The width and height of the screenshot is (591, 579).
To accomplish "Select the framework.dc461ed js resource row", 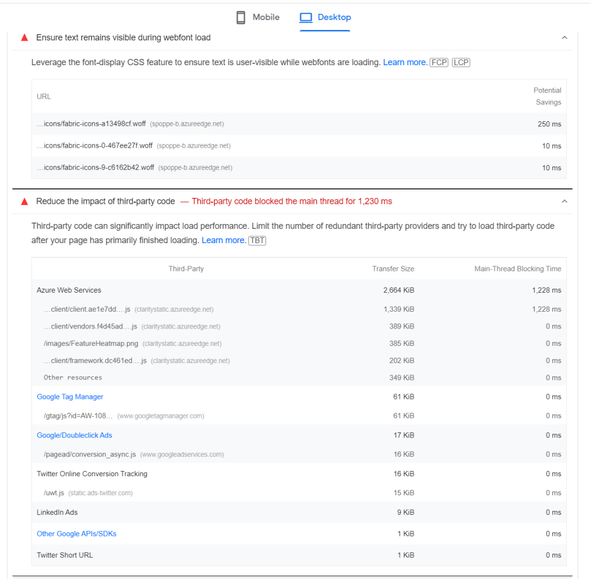I will tap(299, 361).
